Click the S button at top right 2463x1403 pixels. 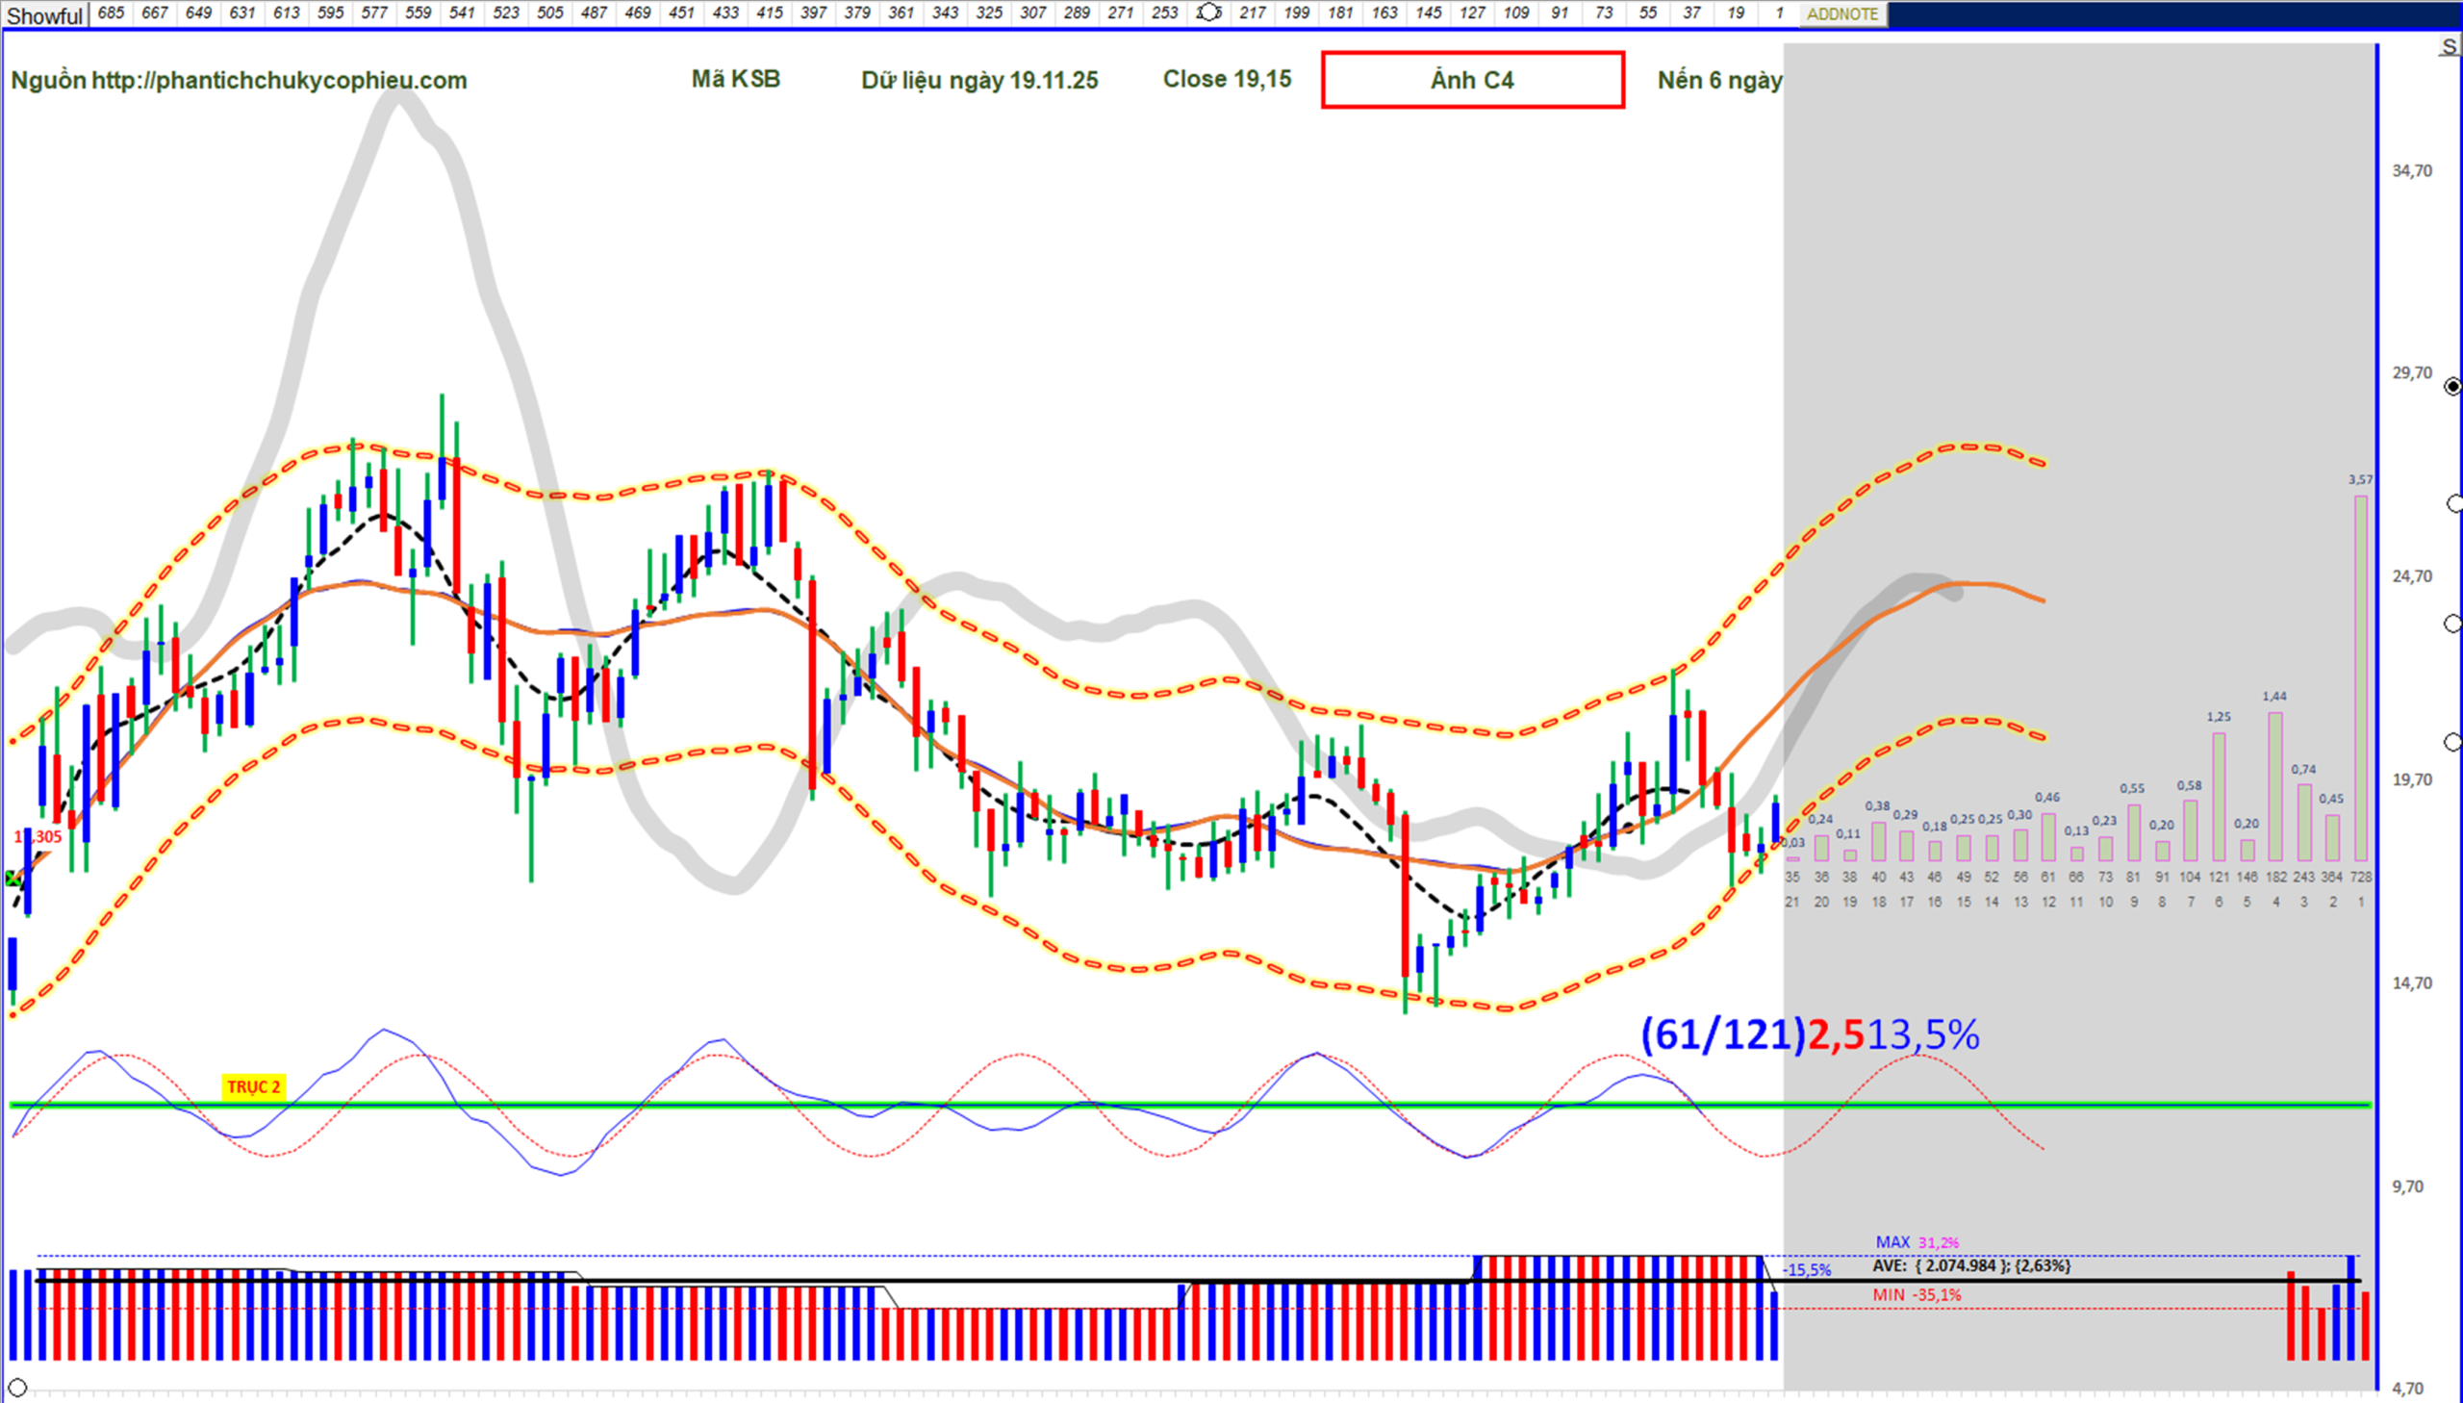point(2450,47)
